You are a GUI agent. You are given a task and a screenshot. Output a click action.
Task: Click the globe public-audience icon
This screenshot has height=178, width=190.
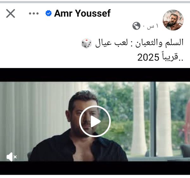pyautogui.click(x=136, y=26)
